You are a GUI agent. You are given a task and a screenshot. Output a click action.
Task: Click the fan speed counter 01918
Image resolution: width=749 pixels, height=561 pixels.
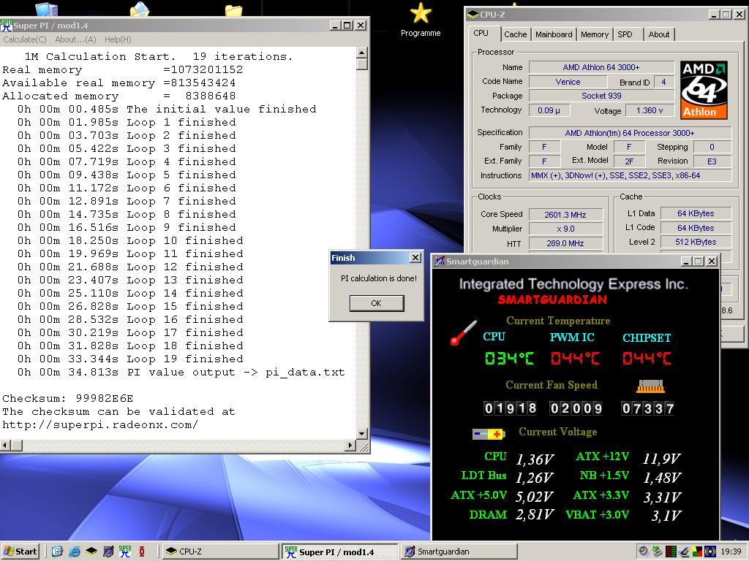pyautogui.click(x=510, y=408)
